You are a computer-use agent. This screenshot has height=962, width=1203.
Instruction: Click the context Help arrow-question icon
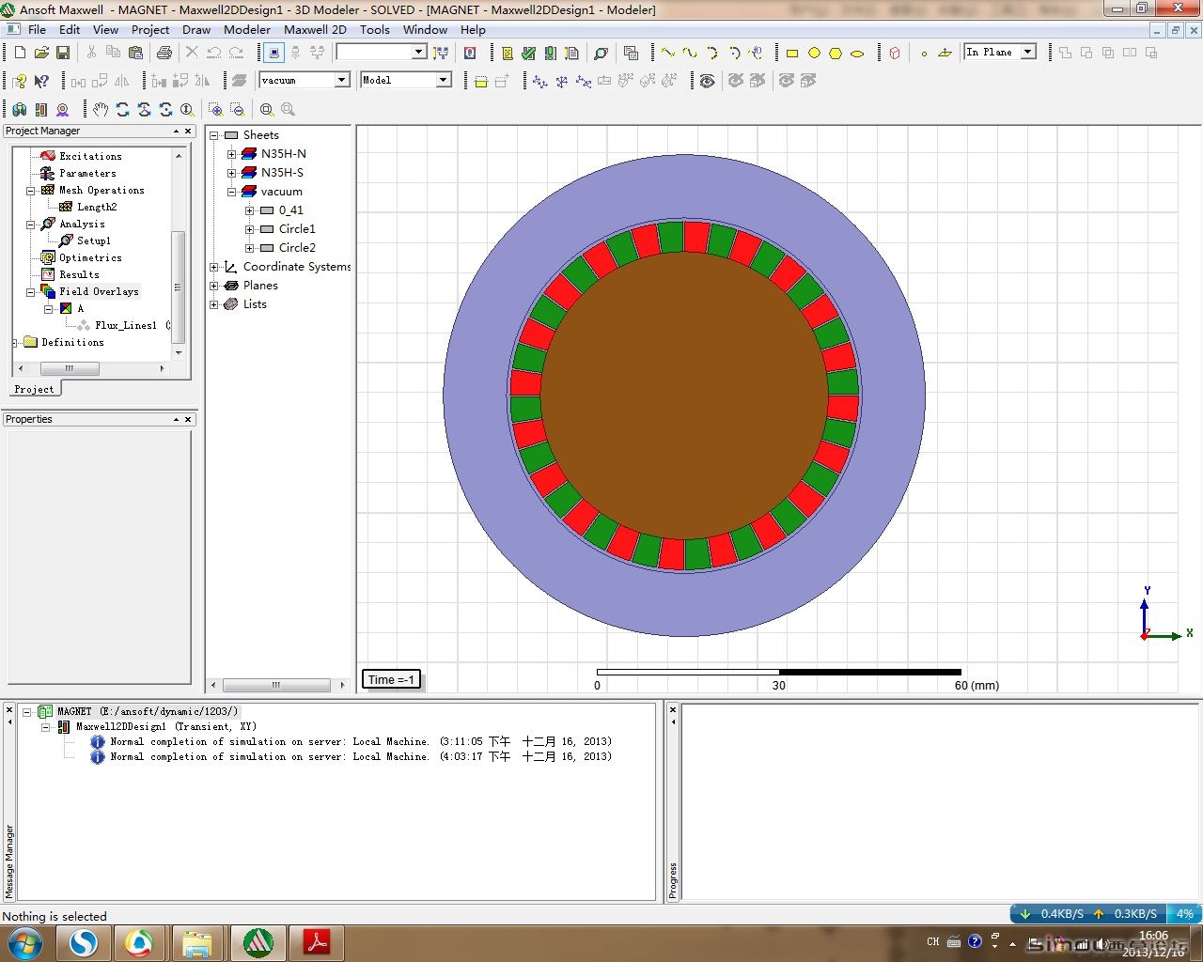click(x=40, y=81)
